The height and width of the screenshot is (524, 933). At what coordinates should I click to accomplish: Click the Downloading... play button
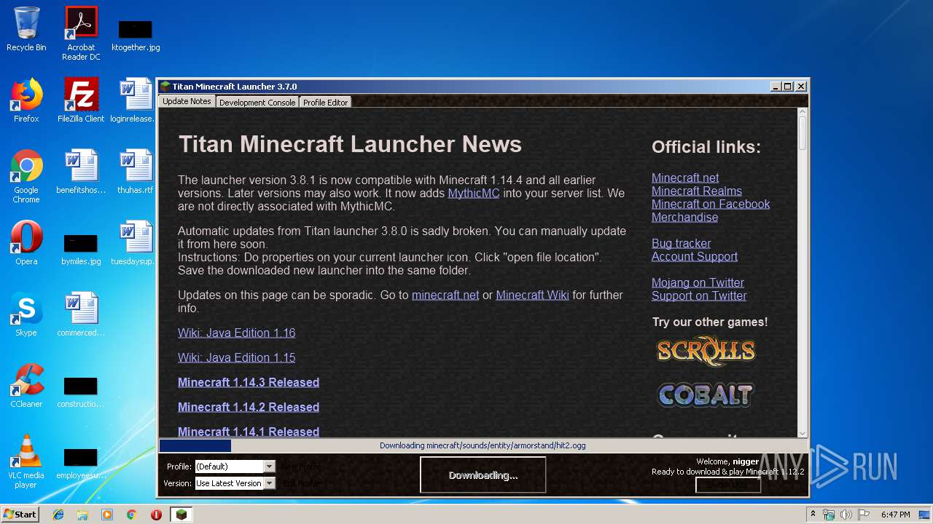(483, 475)
